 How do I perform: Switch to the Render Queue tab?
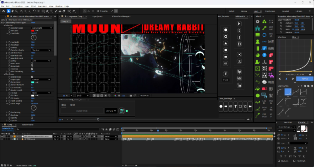28,125
